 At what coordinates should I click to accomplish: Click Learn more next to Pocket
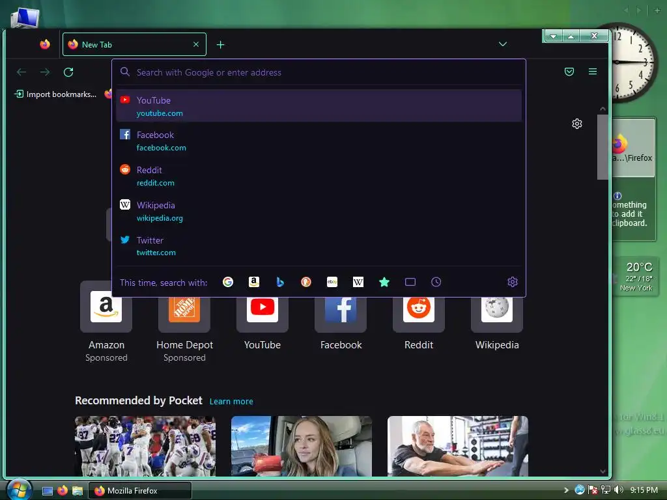231,401
